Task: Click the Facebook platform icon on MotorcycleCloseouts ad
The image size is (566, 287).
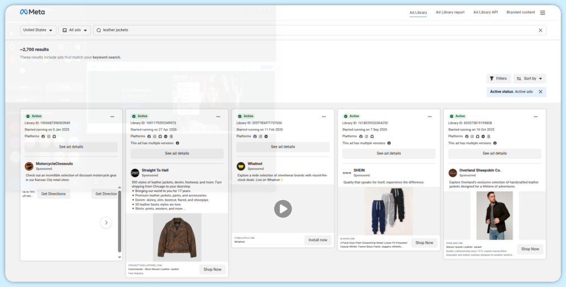Action: pos(43,137)
